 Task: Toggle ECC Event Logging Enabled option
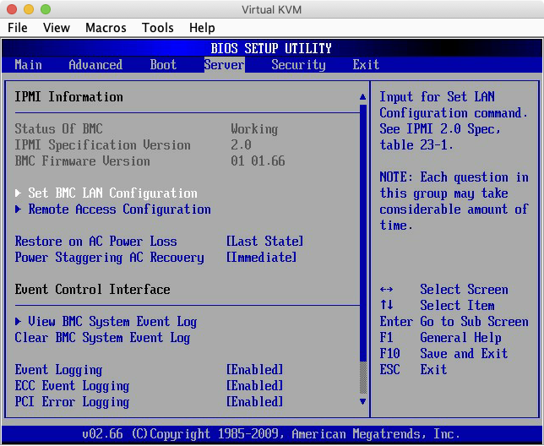tap(254, 386)
